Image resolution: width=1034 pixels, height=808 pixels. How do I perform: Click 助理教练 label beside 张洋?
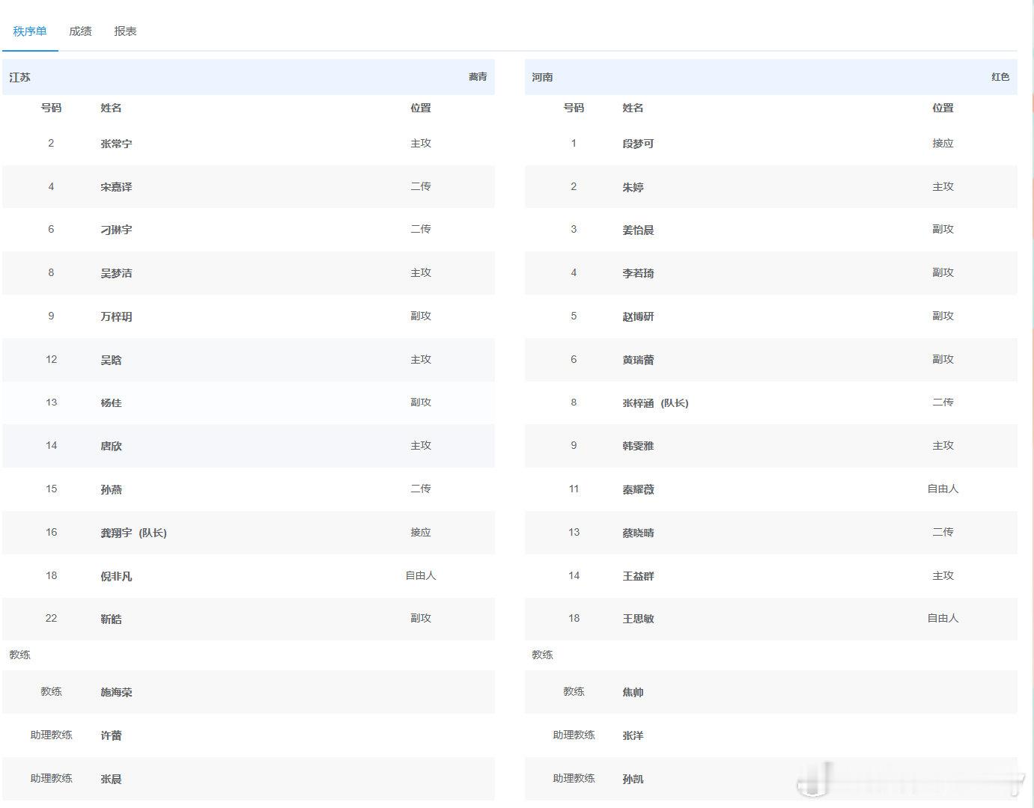point(574,735)
